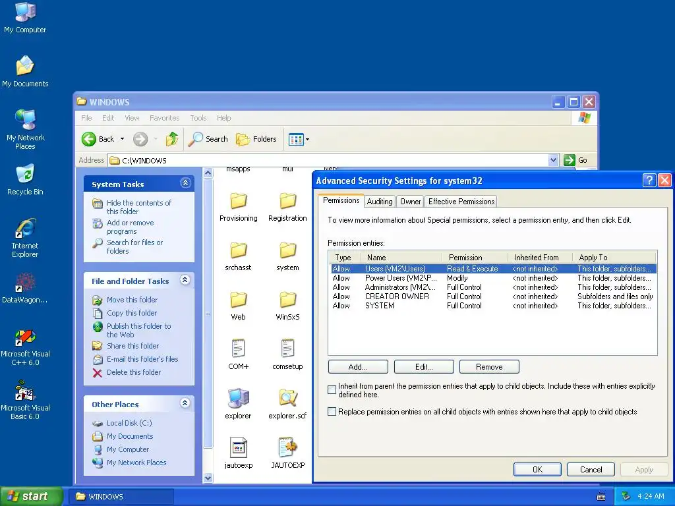Open the Favorites menu
Screen dimensions: 675x506
point(164,118)
